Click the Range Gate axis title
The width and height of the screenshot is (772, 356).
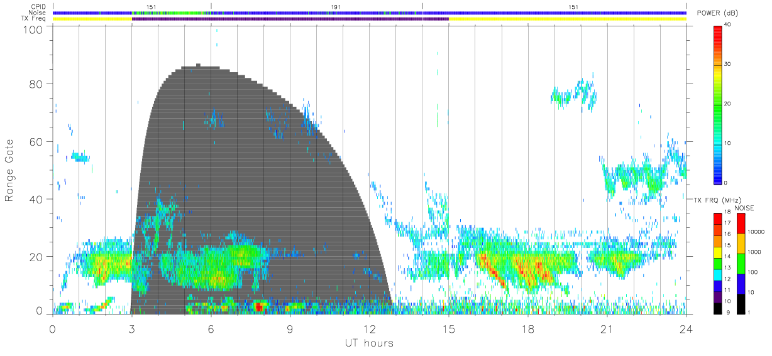pos(9,170)
